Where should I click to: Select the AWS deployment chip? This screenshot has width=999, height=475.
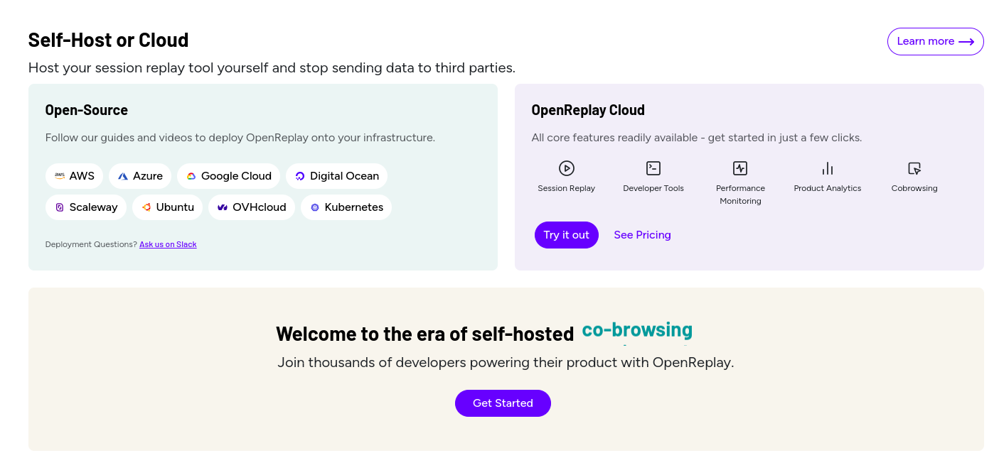[x=75, y=176]
